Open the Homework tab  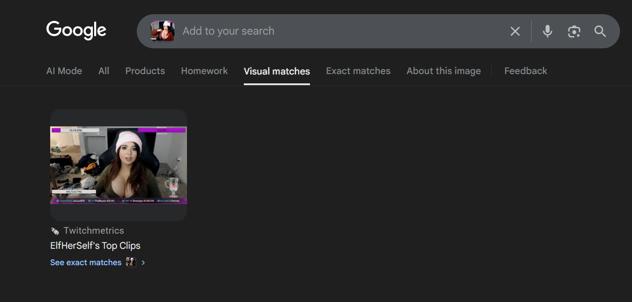tap(204, 71)
